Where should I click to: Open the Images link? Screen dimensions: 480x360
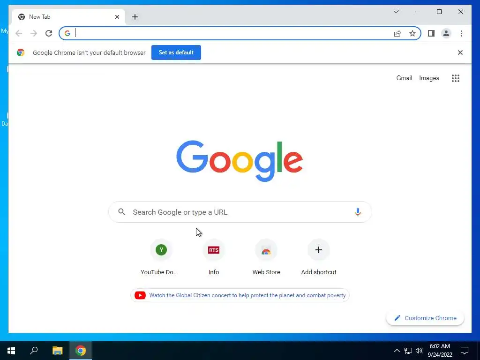(x=429, y=78)
